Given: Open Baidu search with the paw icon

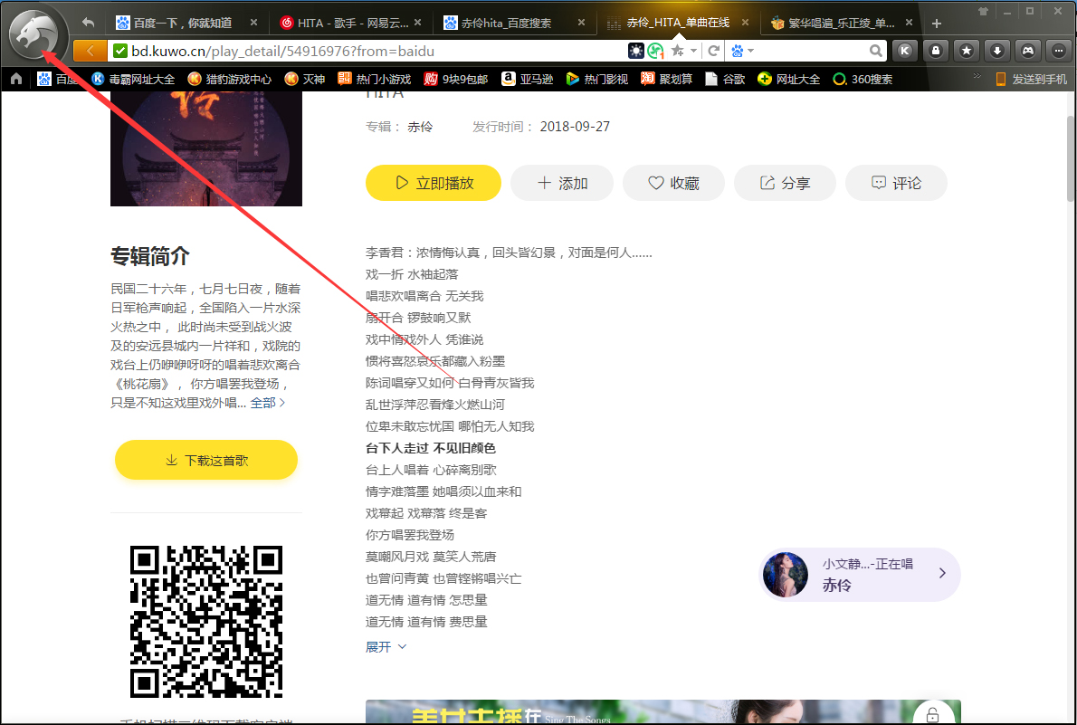Looking at the screenshot, I should click(737, 52).
